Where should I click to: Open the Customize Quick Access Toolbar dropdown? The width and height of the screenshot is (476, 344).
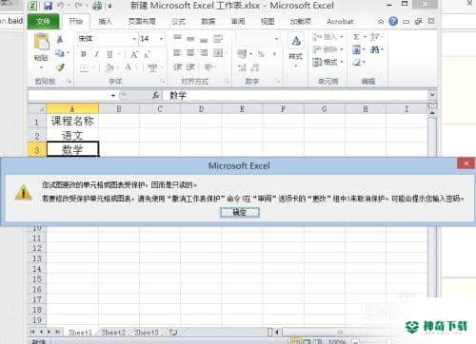click(x=110, y=6)
